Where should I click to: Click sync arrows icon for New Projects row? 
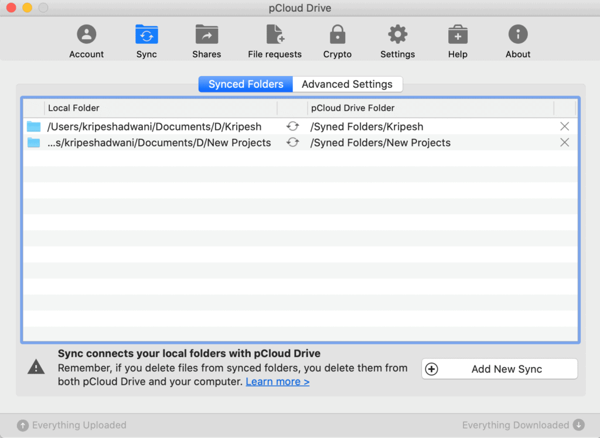(x=292, y=142)
